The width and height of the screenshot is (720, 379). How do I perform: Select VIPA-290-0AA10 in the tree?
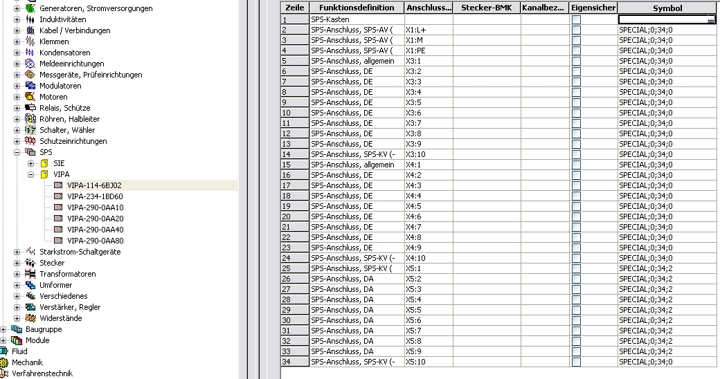coord(95,207)
